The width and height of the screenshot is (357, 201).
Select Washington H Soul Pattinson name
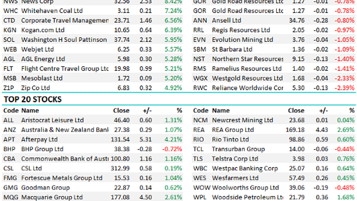[x=64, y=40]
